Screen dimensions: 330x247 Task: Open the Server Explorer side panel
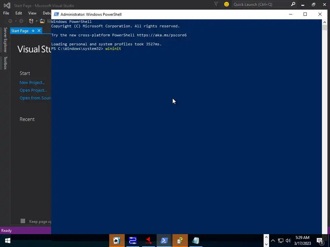[5, 40]
